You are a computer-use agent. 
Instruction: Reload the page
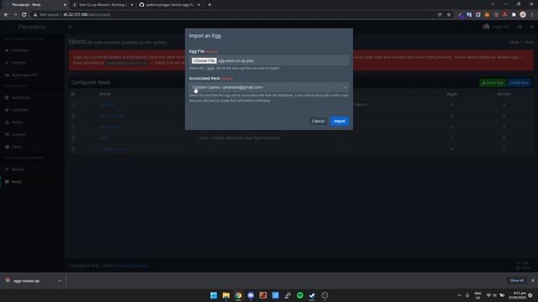point(24,15)
